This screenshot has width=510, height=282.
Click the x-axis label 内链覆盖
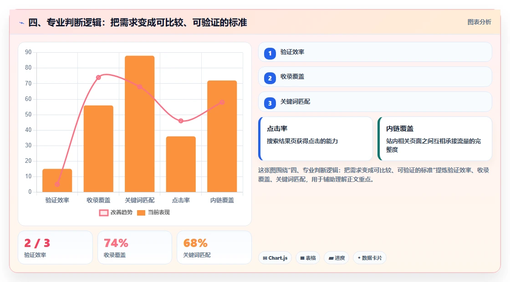[222, 200]
